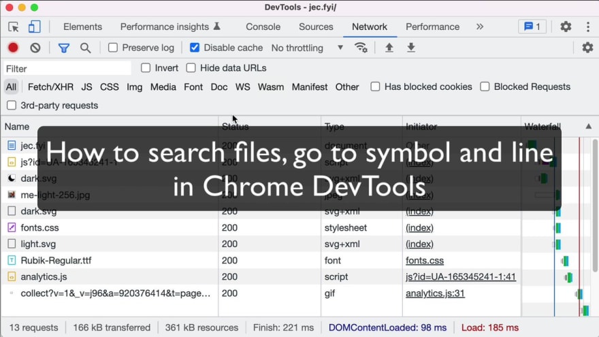Image resolution: width=599 pixels, height=337 pixels.
Task: Import a HAR file with the upload arrow
Action: coord(389,48)
